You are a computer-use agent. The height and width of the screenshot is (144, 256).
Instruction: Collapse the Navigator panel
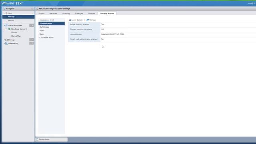[32, 9]
